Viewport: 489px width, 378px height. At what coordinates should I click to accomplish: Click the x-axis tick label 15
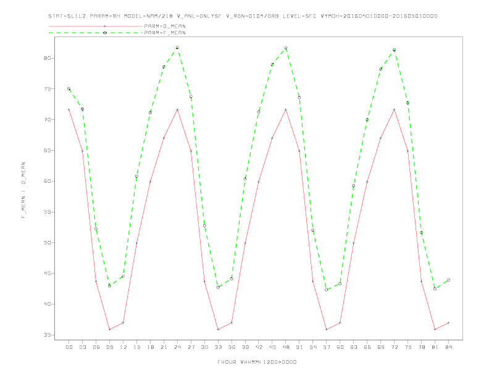pos(136,347)
